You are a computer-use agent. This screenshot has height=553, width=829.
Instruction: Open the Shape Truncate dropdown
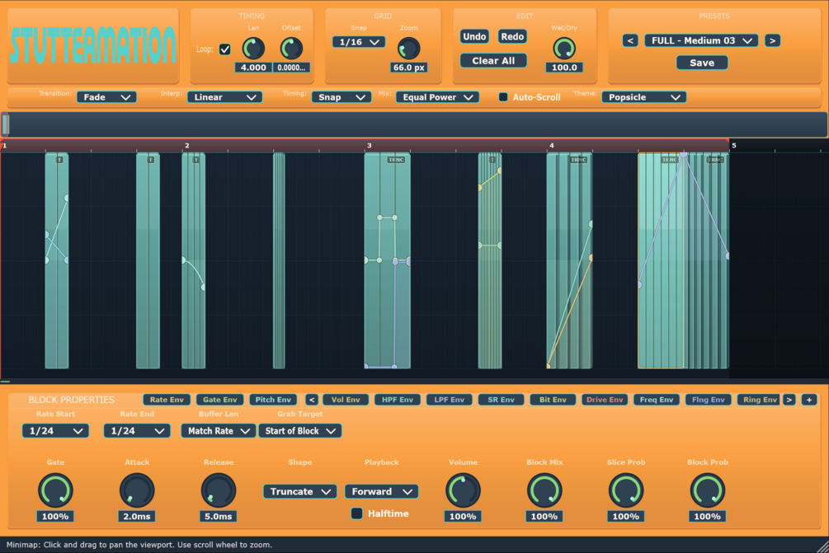(299, 492)
